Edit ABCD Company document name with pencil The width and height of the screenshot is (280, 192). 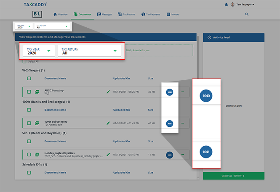[x=108, y=92]
